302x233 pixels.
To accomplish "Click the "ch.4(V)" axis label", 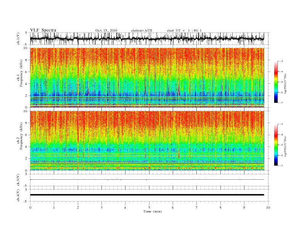I will pyautogui.click(x=18, y=195).
